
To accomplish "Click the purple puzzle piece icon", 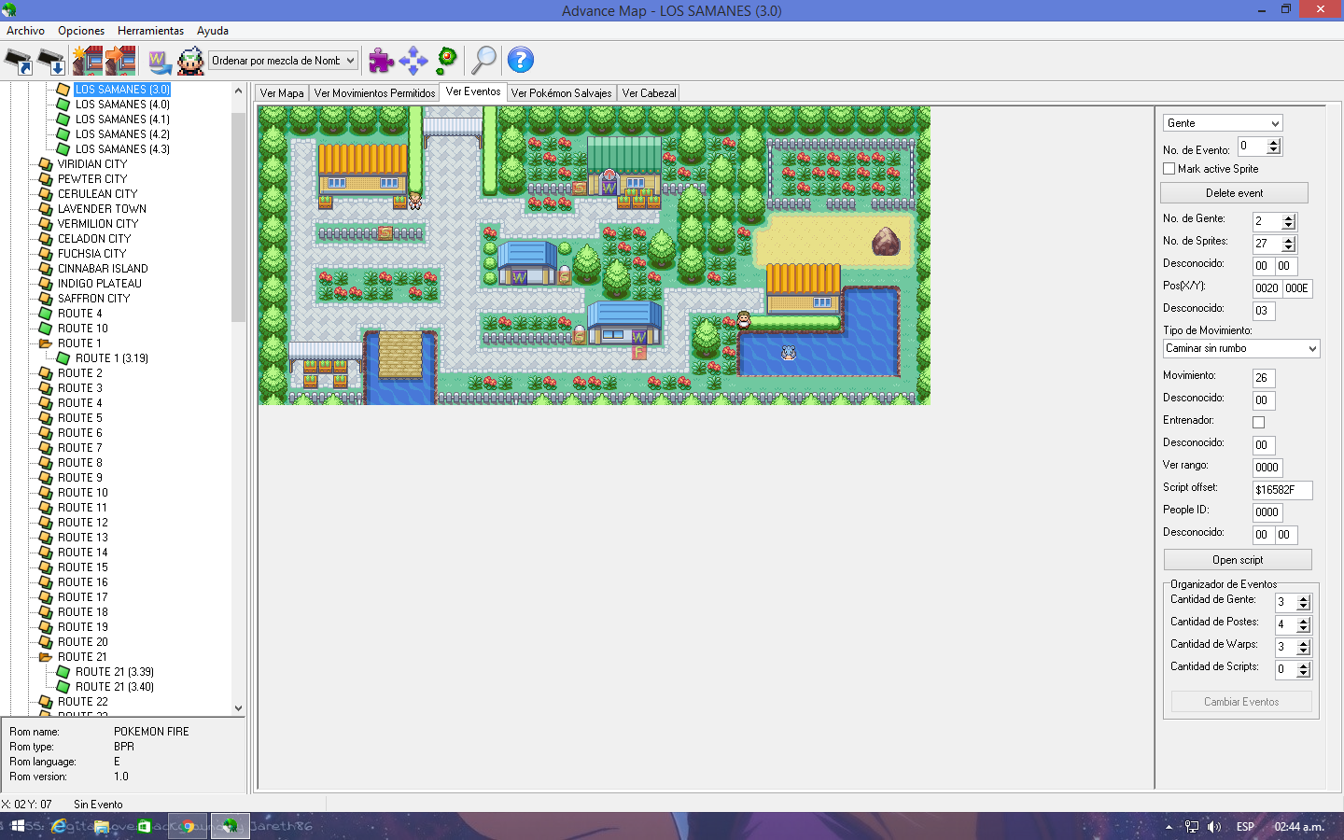I will click(x=381, y=61).
